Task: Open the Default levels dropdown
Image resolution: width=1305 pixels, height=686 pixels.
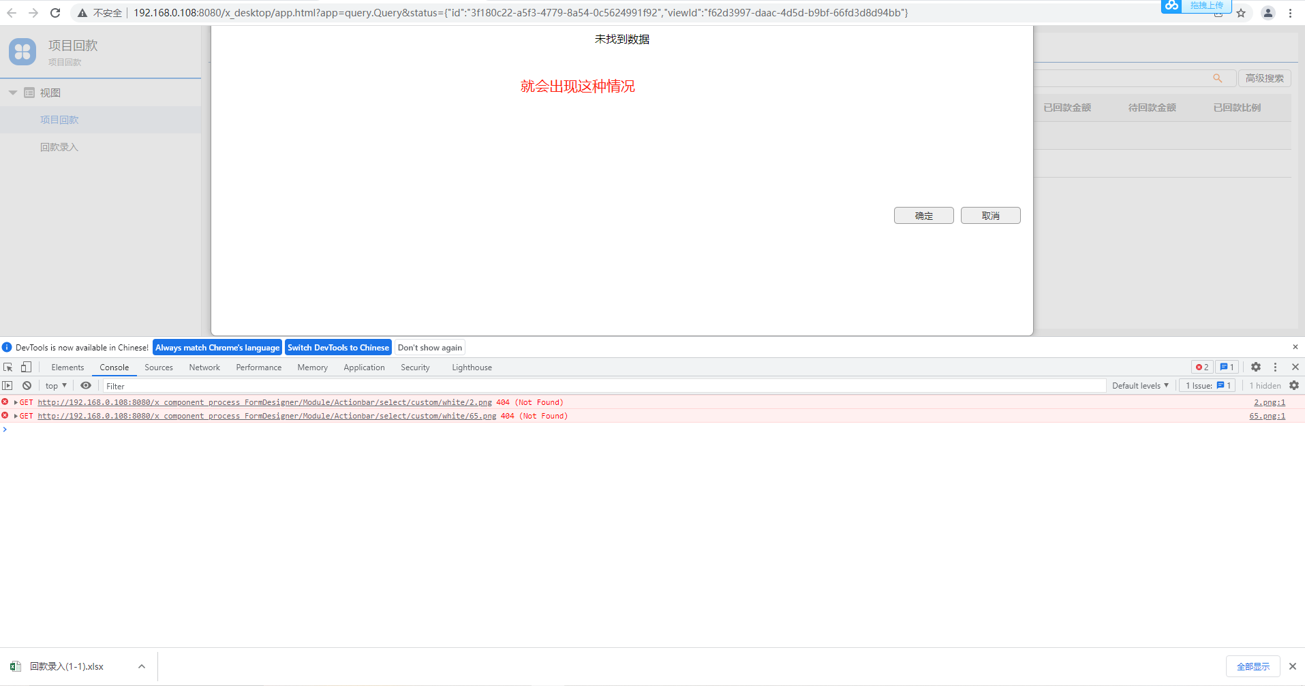Action: tap(1140, 386)
